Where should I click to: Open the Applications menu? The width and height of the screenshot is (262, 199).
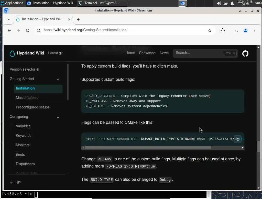[12, 3]
